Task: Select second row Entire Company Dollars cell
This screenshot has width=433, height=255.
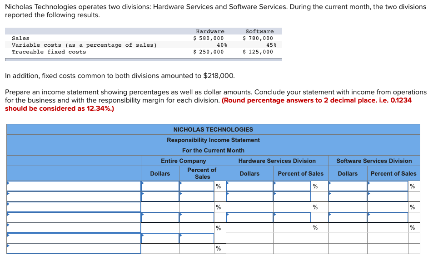Action: (x=160, y=196)
